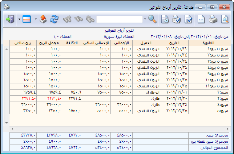Screen dimensions: 234x154
Task: Click horizontal scrollbar left arrow
Action: [x=12, y=129]
